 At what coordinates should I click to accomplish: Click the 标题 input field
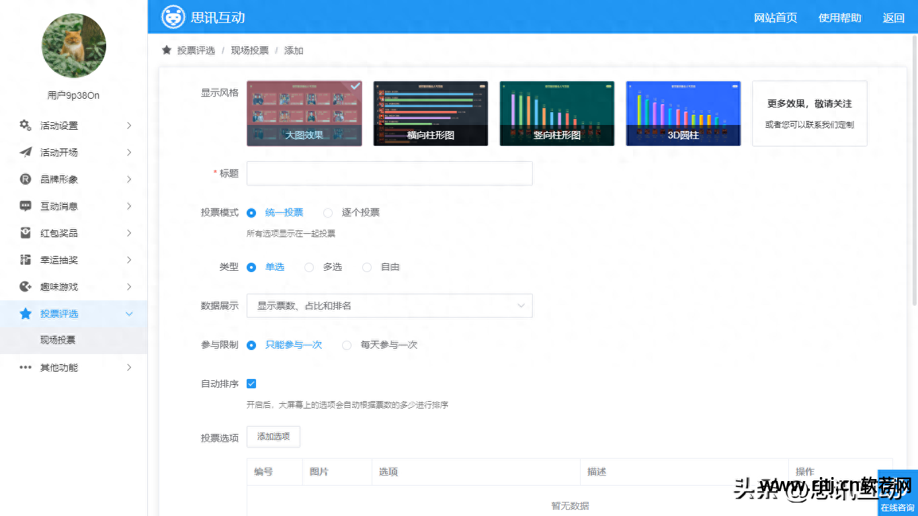coord(390,173)
